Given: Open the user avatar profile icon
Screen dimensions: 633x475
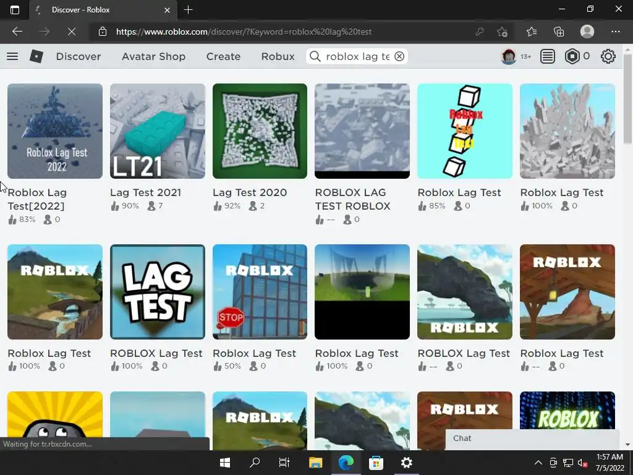Looking at the screenshot, I should coord(508,56).
